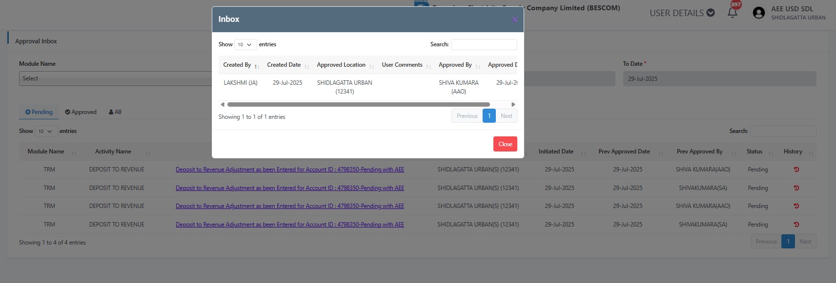Select page 1 in Inbox pagination
836x283 pixels.
(x=489, y=116)
